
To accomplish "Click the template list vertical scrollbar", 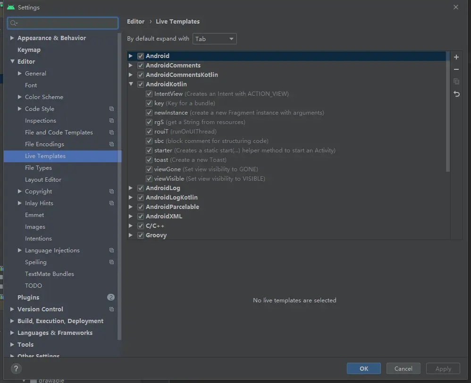I will click(447, 112).
